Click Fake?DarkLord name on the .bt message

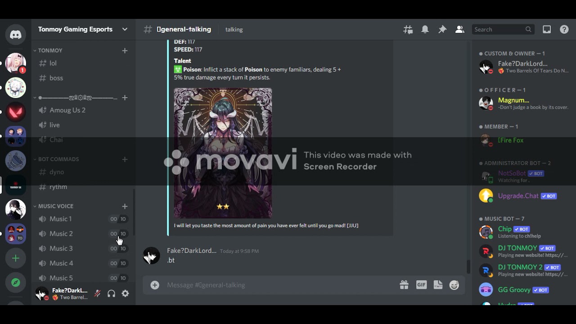[x=192, y=251]
